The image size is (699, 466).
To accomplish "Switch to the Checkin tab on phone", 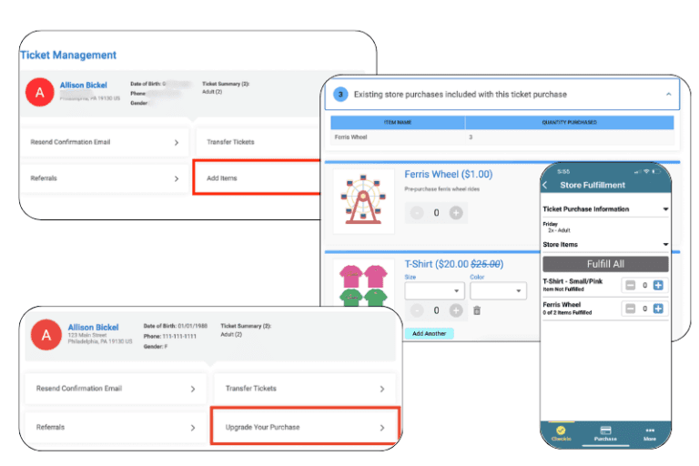I will [x=561, y=432].
